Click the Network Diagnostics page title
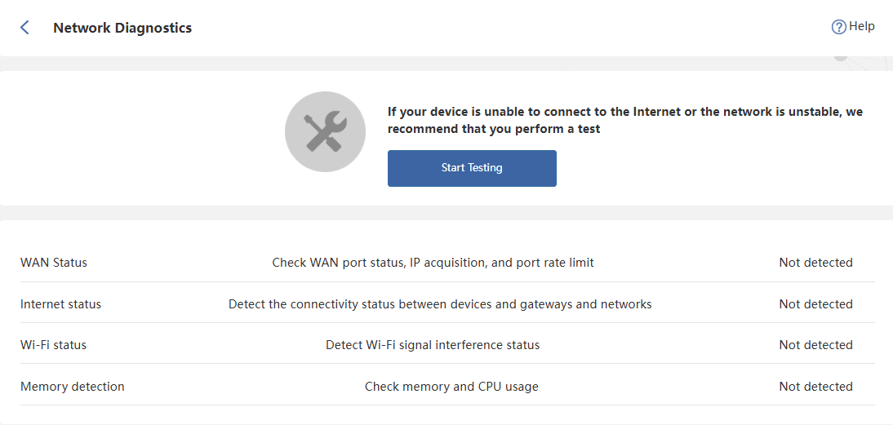This screenshot has width=893, height=425. 122,28
